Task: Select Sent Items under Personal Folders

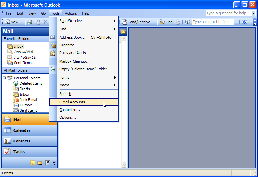Action: coord(28,110)
